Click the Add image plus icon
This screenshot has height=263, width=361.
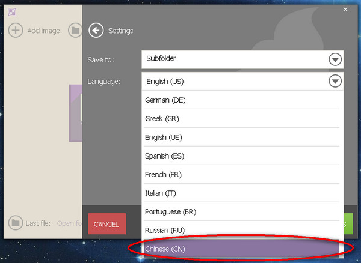(16, 30)
